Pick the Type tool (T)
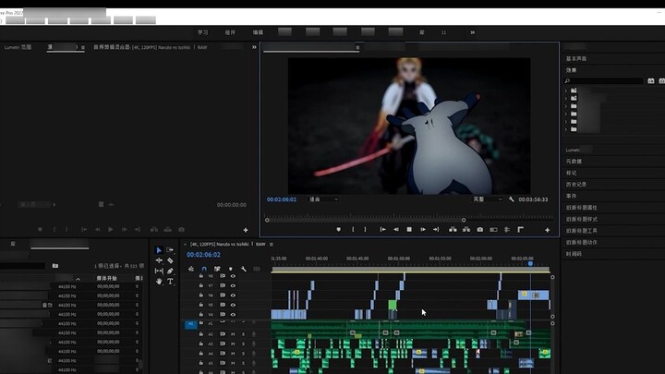 [x=171, y=281]
